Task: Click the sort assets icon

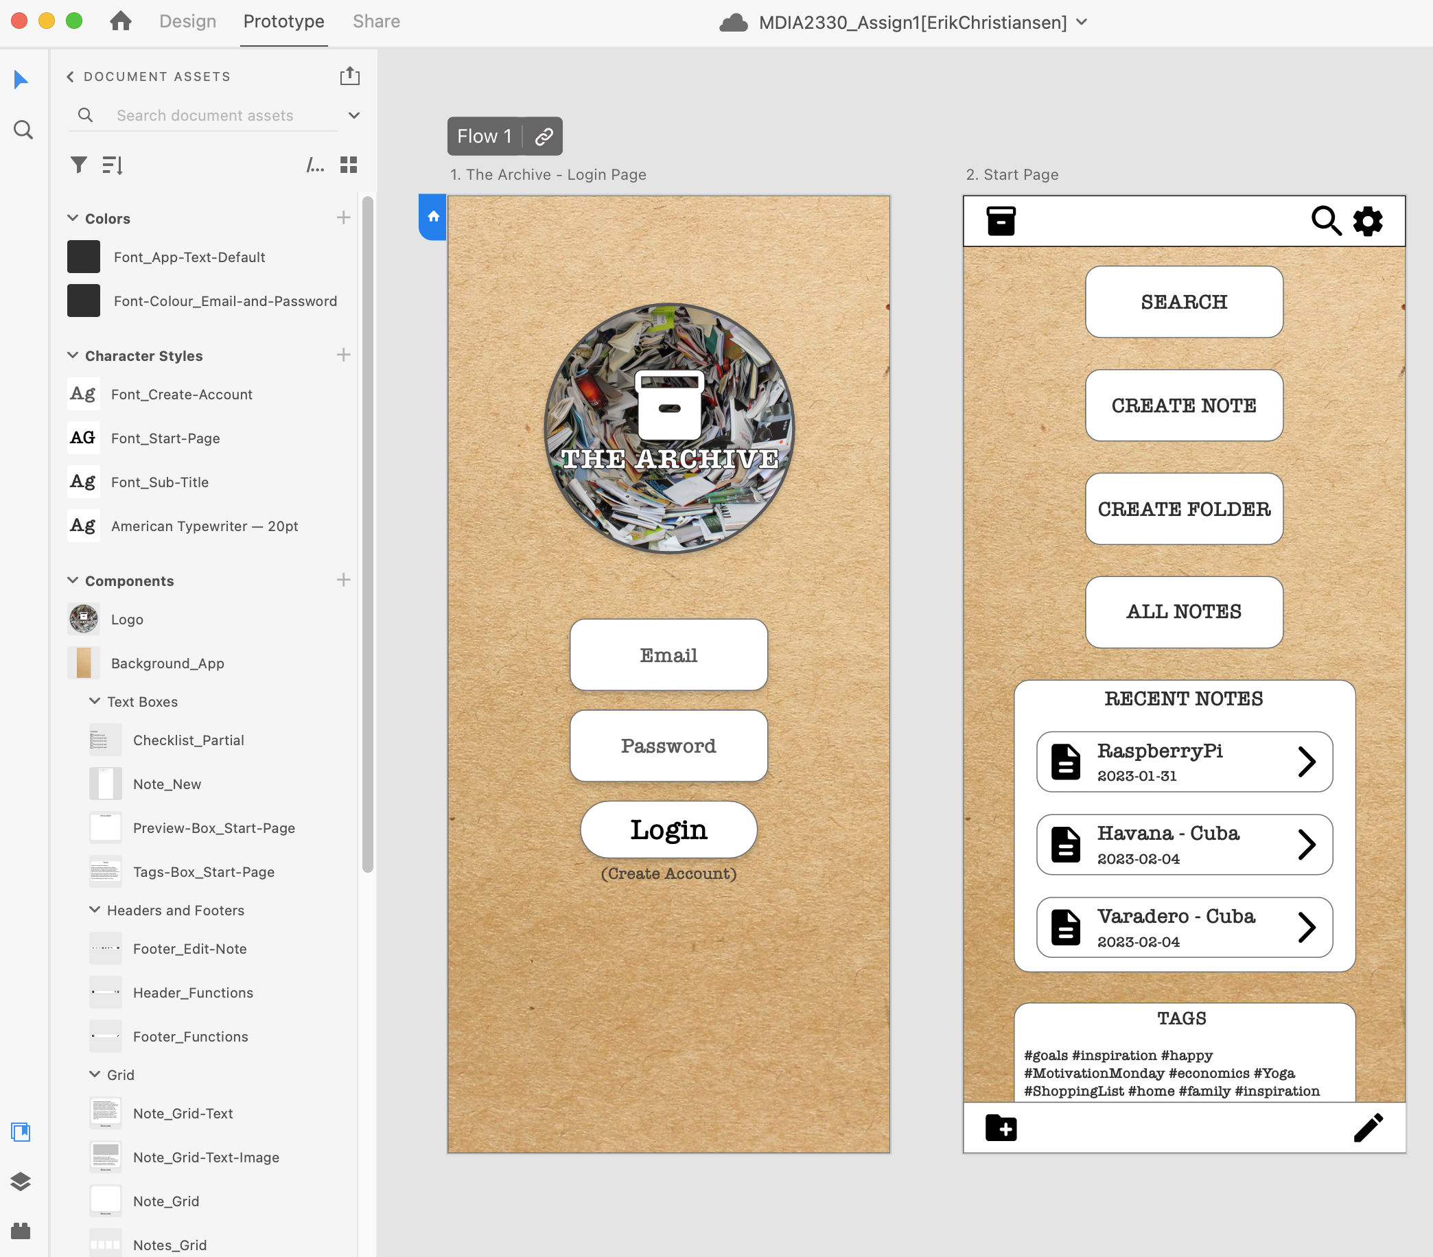Action: point(112,165)
